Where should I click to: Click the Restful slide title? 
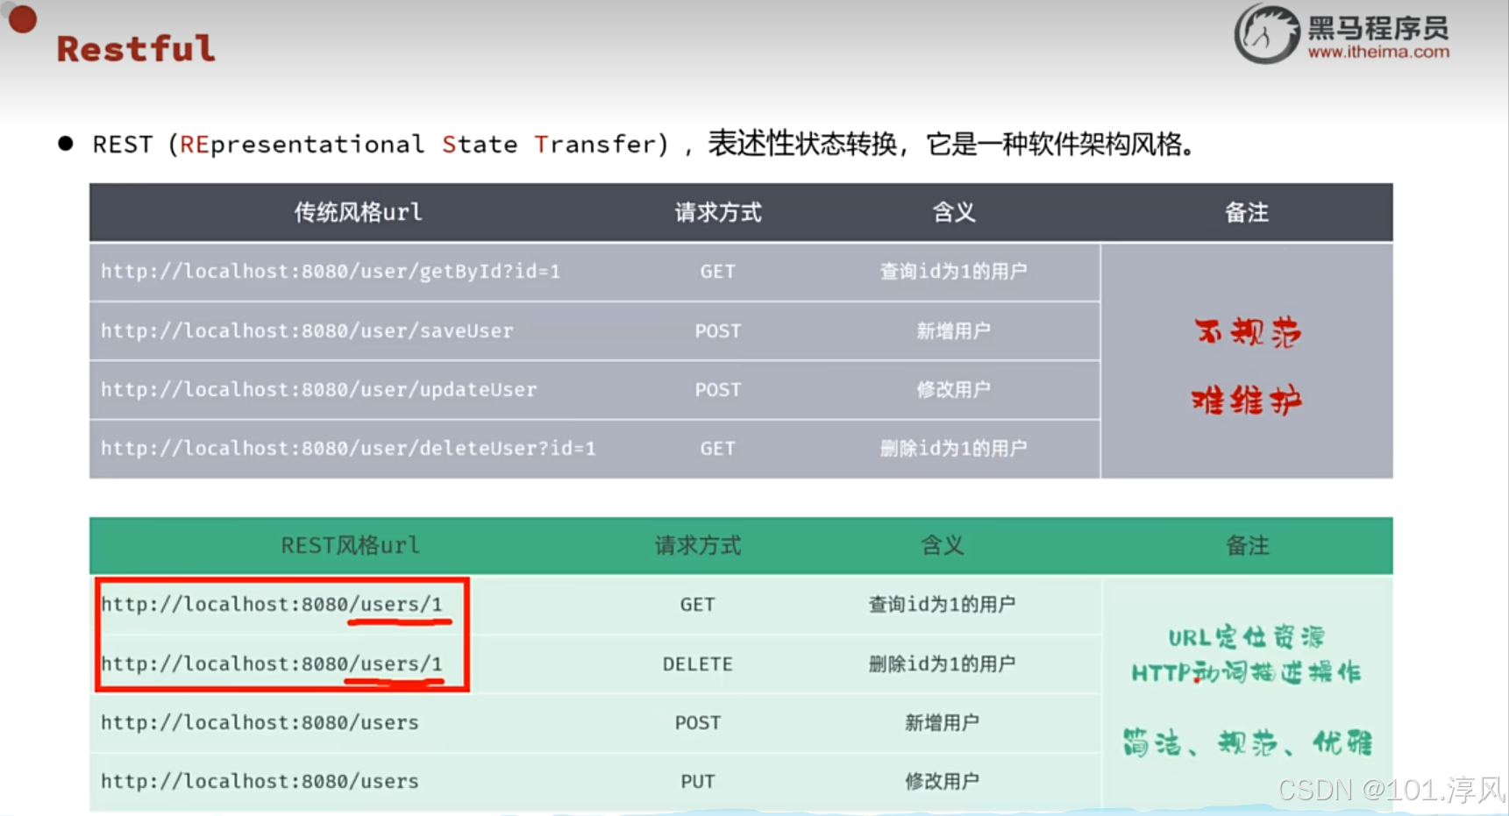click(x=136, y=48)
